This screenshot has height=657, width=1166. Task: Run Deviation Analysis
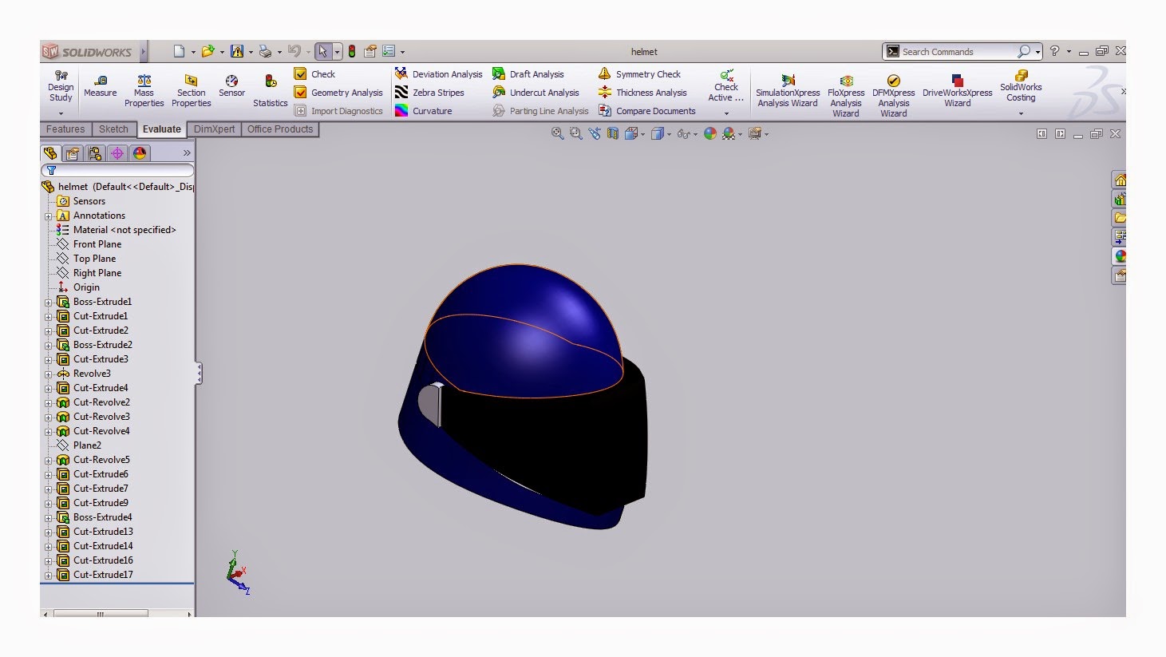point(440,73)
